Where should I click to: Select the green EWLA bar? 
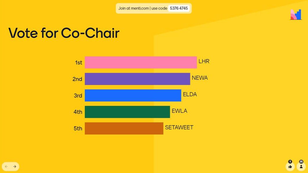[127, 112]
